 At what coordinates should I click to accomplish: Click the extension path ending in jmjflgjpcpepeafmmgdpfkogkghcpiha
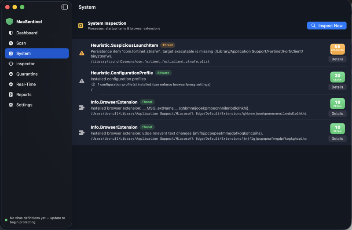[198, 138]
